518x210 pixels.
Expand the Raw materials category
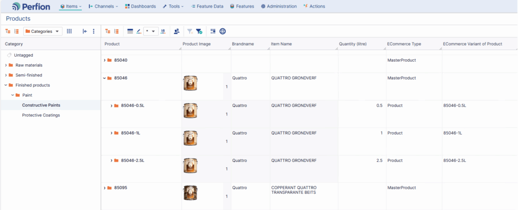click(x=6, y=65)
